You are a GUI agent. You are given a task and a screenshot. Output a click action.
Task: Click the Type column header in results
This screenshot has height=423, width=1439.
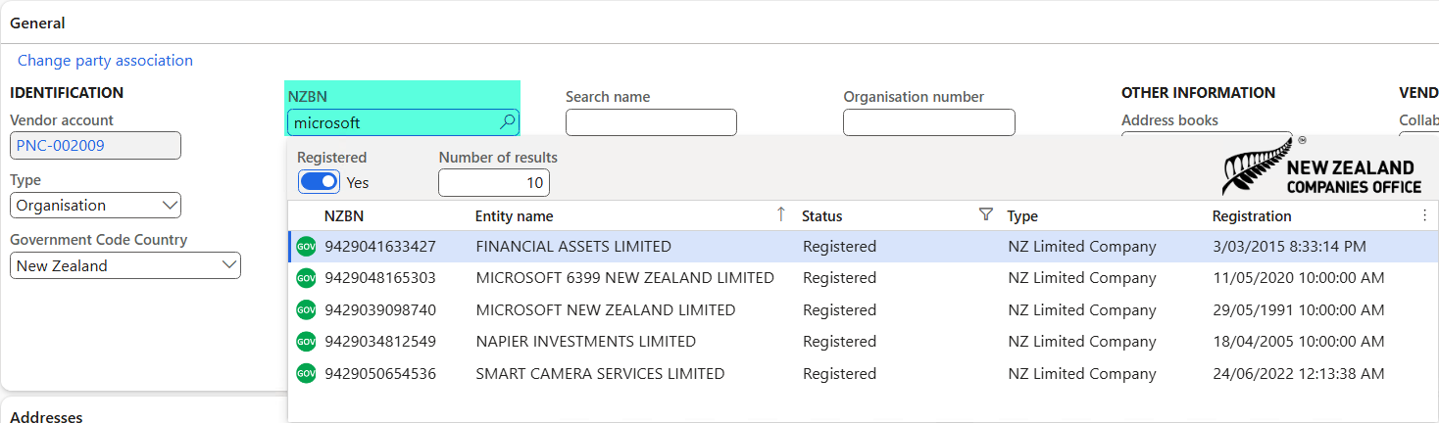1022,216
